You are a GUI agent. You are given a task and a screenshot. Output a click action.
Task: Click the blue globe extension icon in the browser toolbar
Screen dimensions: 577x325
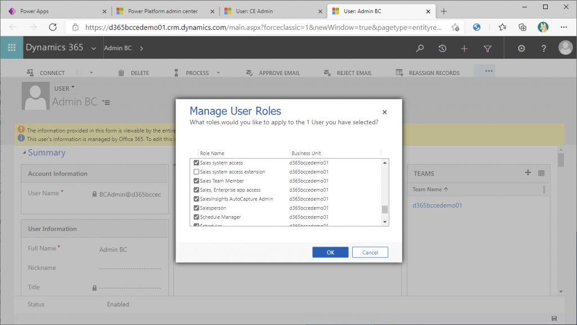click(x=477, y=27)
